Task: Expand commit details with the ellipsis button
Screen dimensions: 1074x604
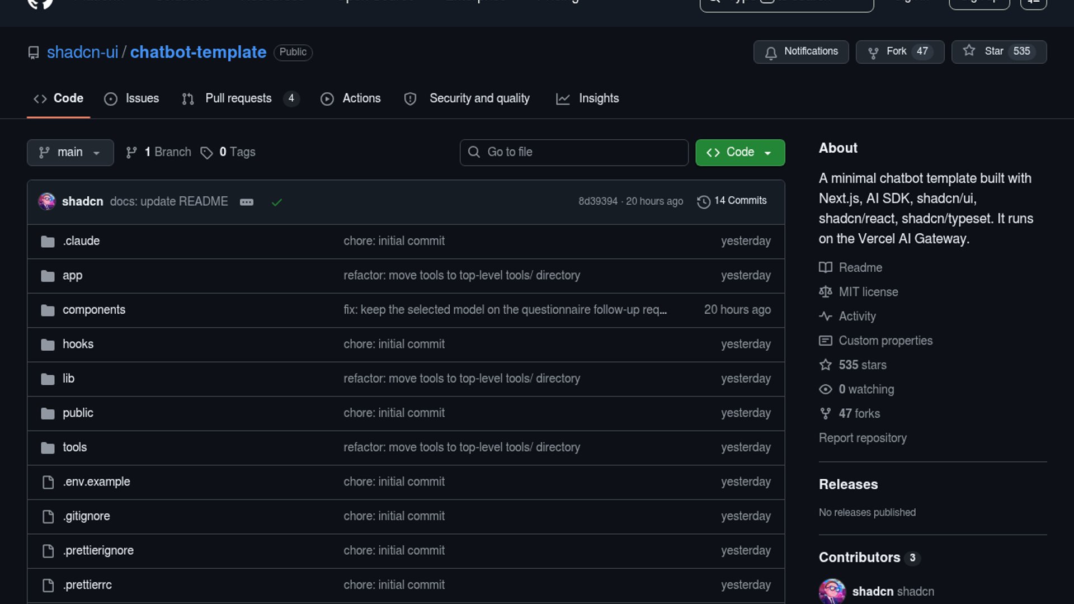Action: pos(247,202)
